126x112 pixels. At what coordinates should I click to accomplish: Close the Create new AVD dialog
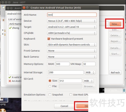click(x=24, y=8)
